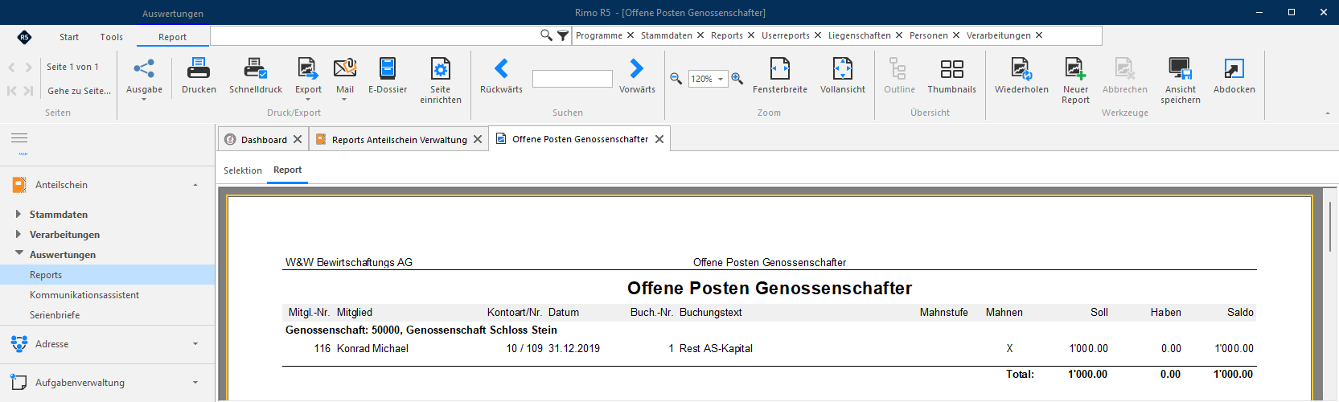Go to previous page arrow
1339x402 pixels.
point(11,68)
